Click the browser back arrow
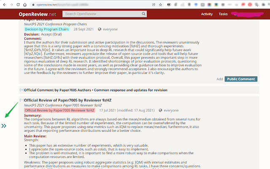Screen dimensions: 270x169 click(5, 5)
